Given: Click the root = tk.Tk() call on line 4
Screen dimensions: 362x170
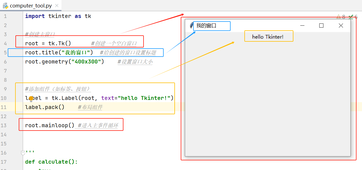Looking at the screenshot, I should [49, 43].
